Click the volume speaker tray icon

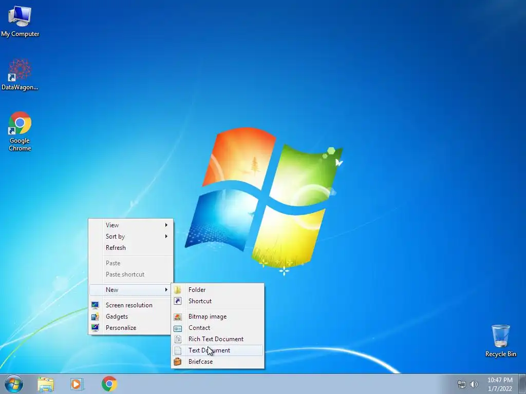coord(474,384)
